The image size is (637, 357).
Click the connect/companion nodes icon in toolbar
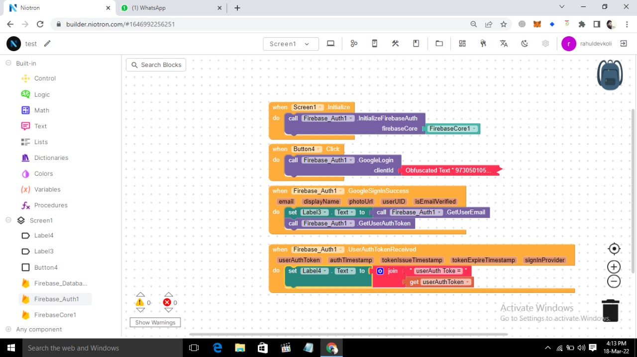pos(354,44)
